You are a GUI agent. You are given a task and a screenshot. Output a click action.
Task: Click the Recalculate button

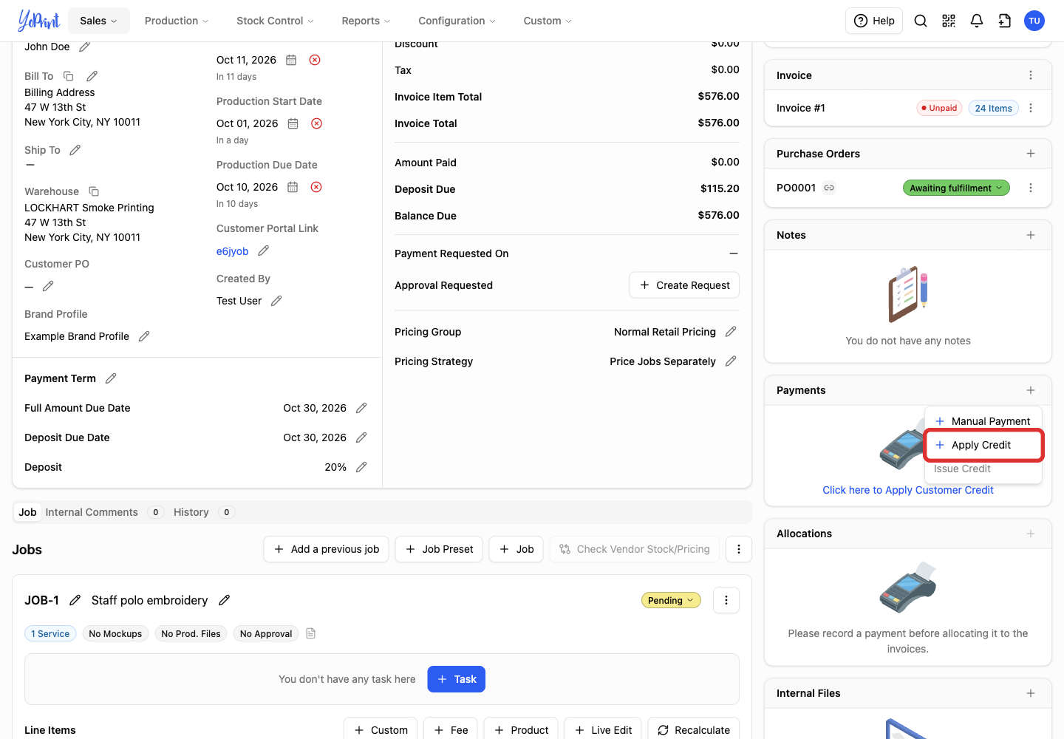tap(694, 730)
